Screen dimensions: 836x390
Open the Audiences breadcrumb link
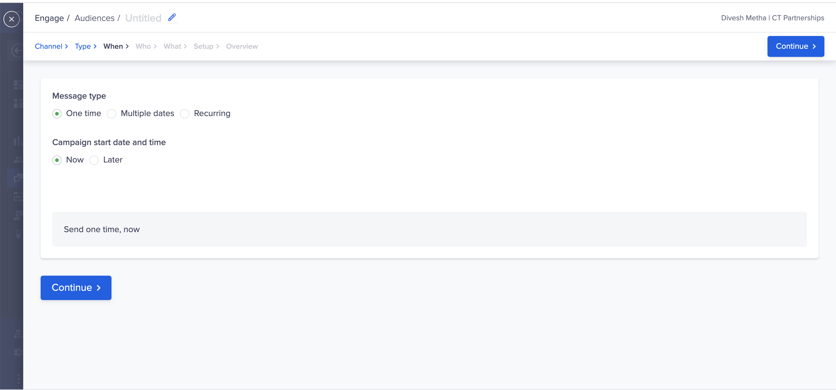pos(94,18)
